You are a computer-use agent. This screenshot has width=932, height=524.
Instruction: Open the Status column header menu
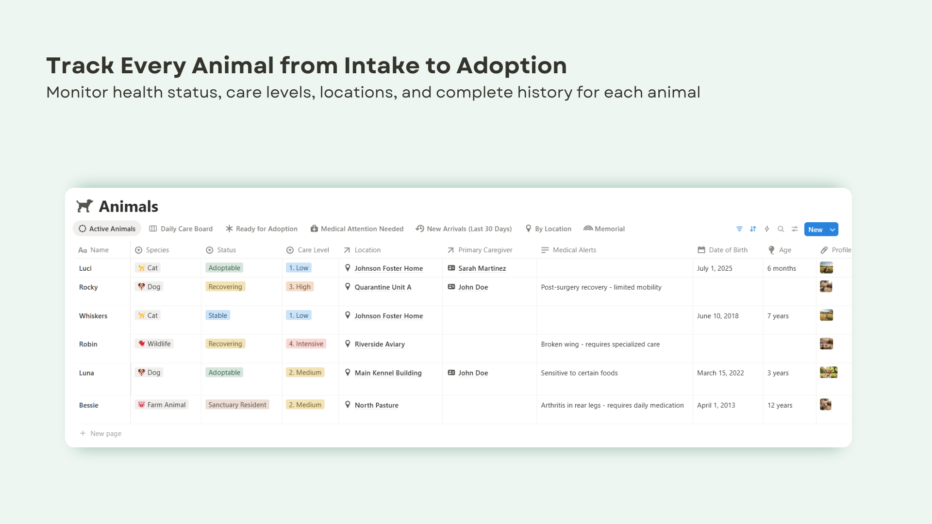click(226, 250)
